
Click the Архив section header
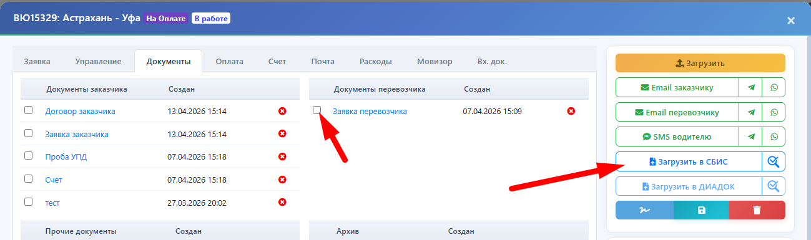pos(347,231)
